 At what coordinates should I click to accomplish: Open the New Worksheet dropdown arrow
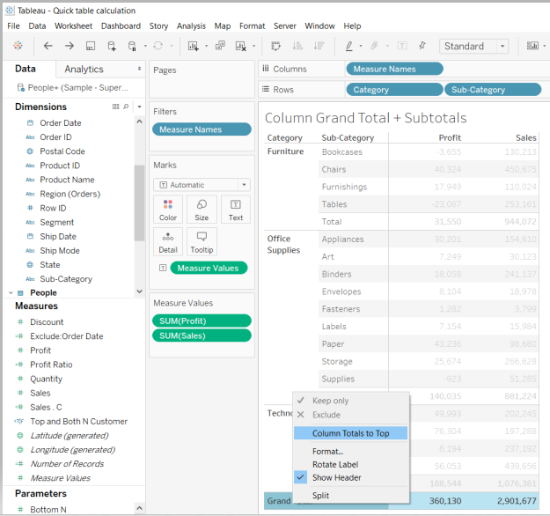(206, 46)
